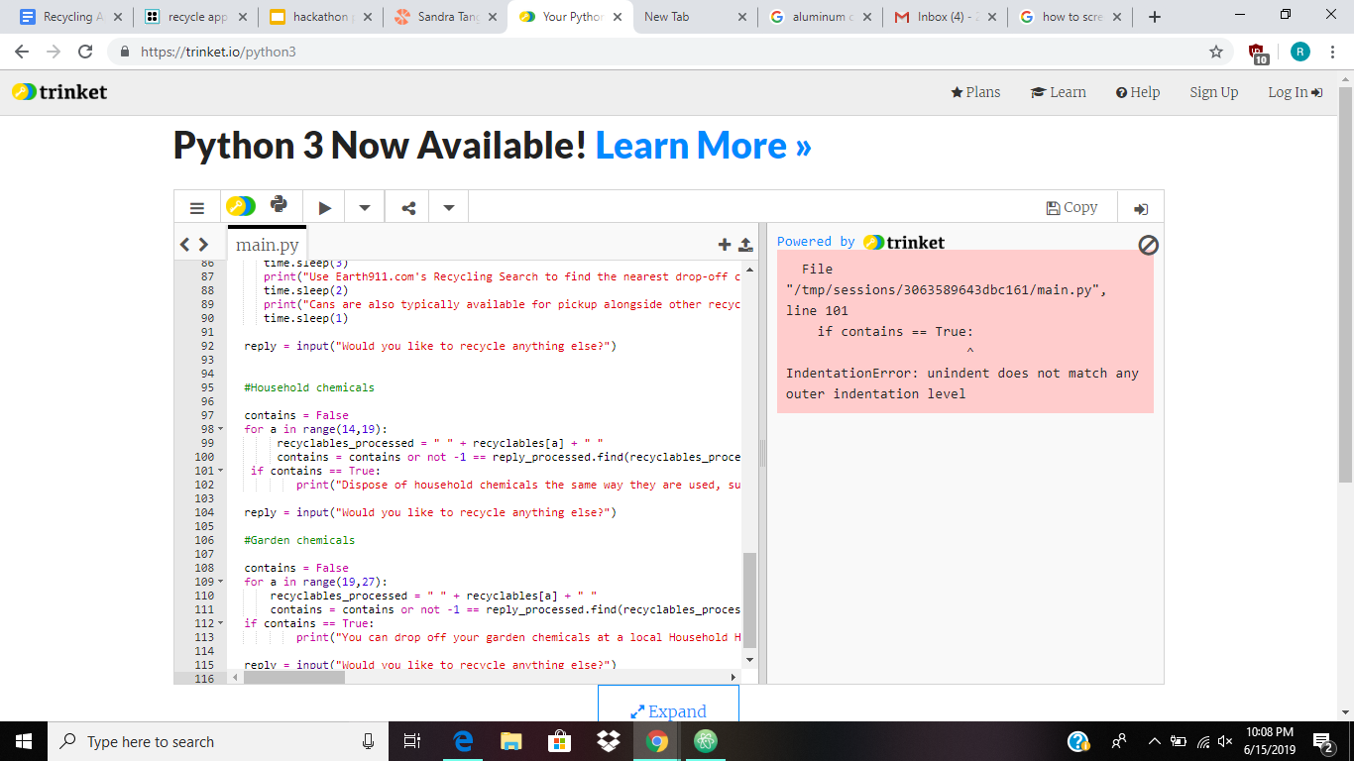
Task: Collapse the for loop at line 109
Action: point(221,582)
